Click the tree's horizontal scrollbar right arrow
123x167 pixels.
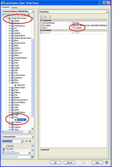[x=30, y=132]
